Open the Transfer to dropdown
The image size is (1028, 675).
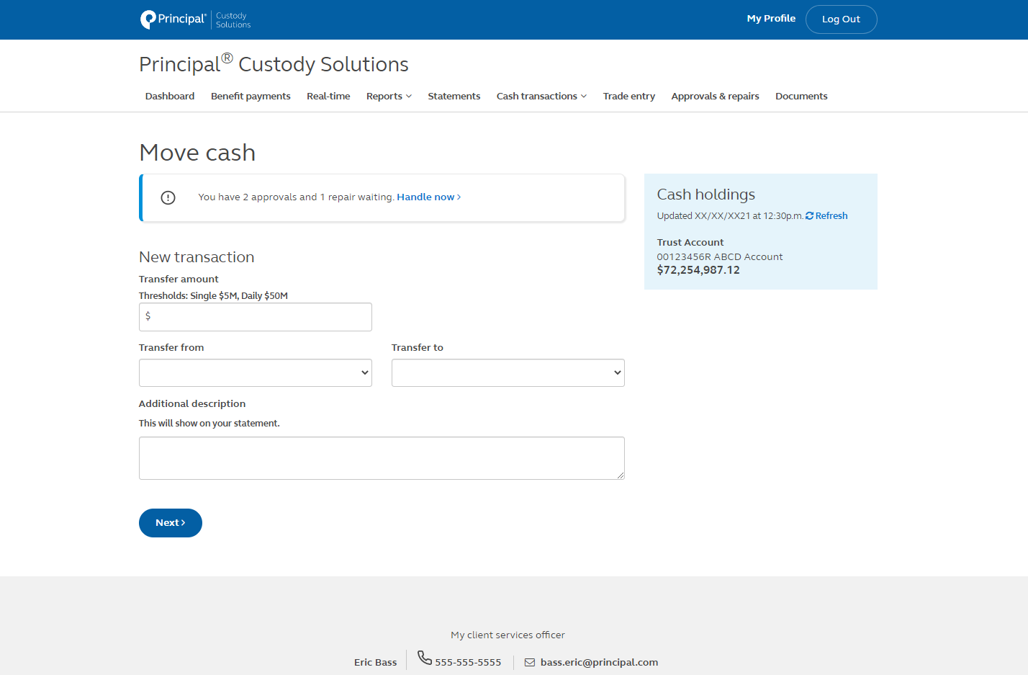click(x=508, y=372)
